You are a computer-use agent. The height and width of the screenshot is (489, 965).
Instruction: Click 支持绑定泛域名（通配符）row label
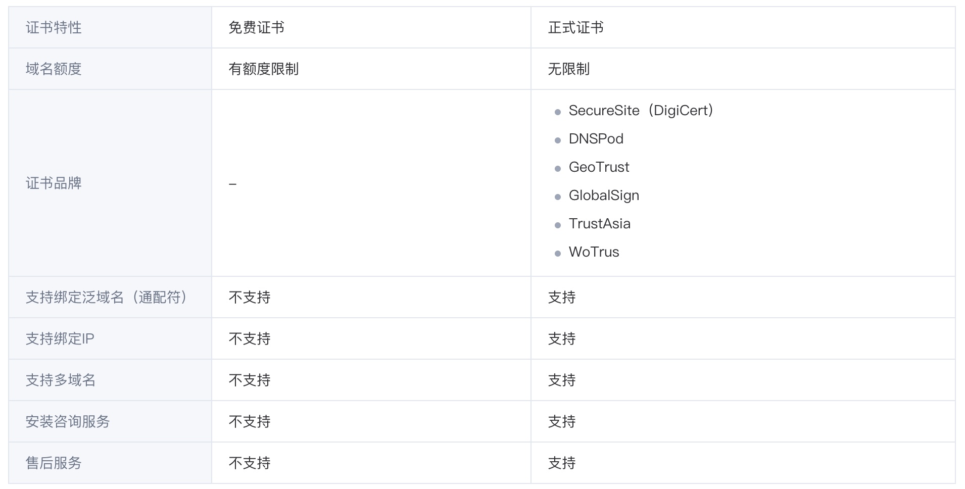tap(107, 297)
